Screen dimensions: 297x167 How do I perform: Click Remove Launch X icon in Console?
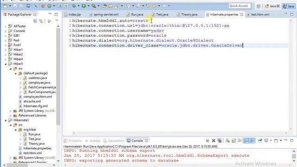click(x=213, y=141)
